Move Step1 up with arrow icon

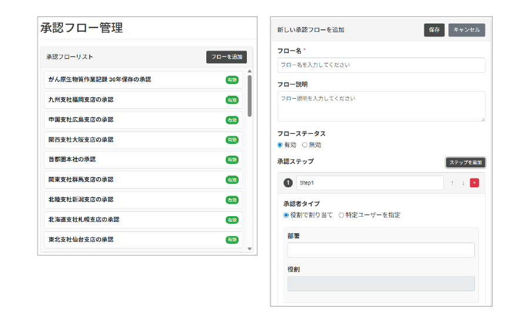[x=452, y=183]
